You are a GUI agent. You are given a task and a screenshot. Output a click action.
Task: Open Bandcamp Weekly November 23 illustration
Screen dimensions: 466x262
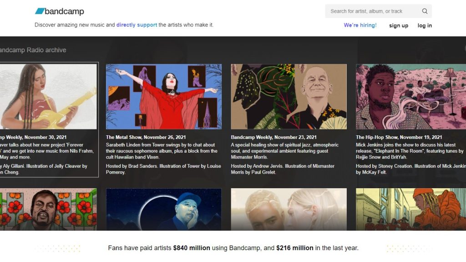pos(289,97)
